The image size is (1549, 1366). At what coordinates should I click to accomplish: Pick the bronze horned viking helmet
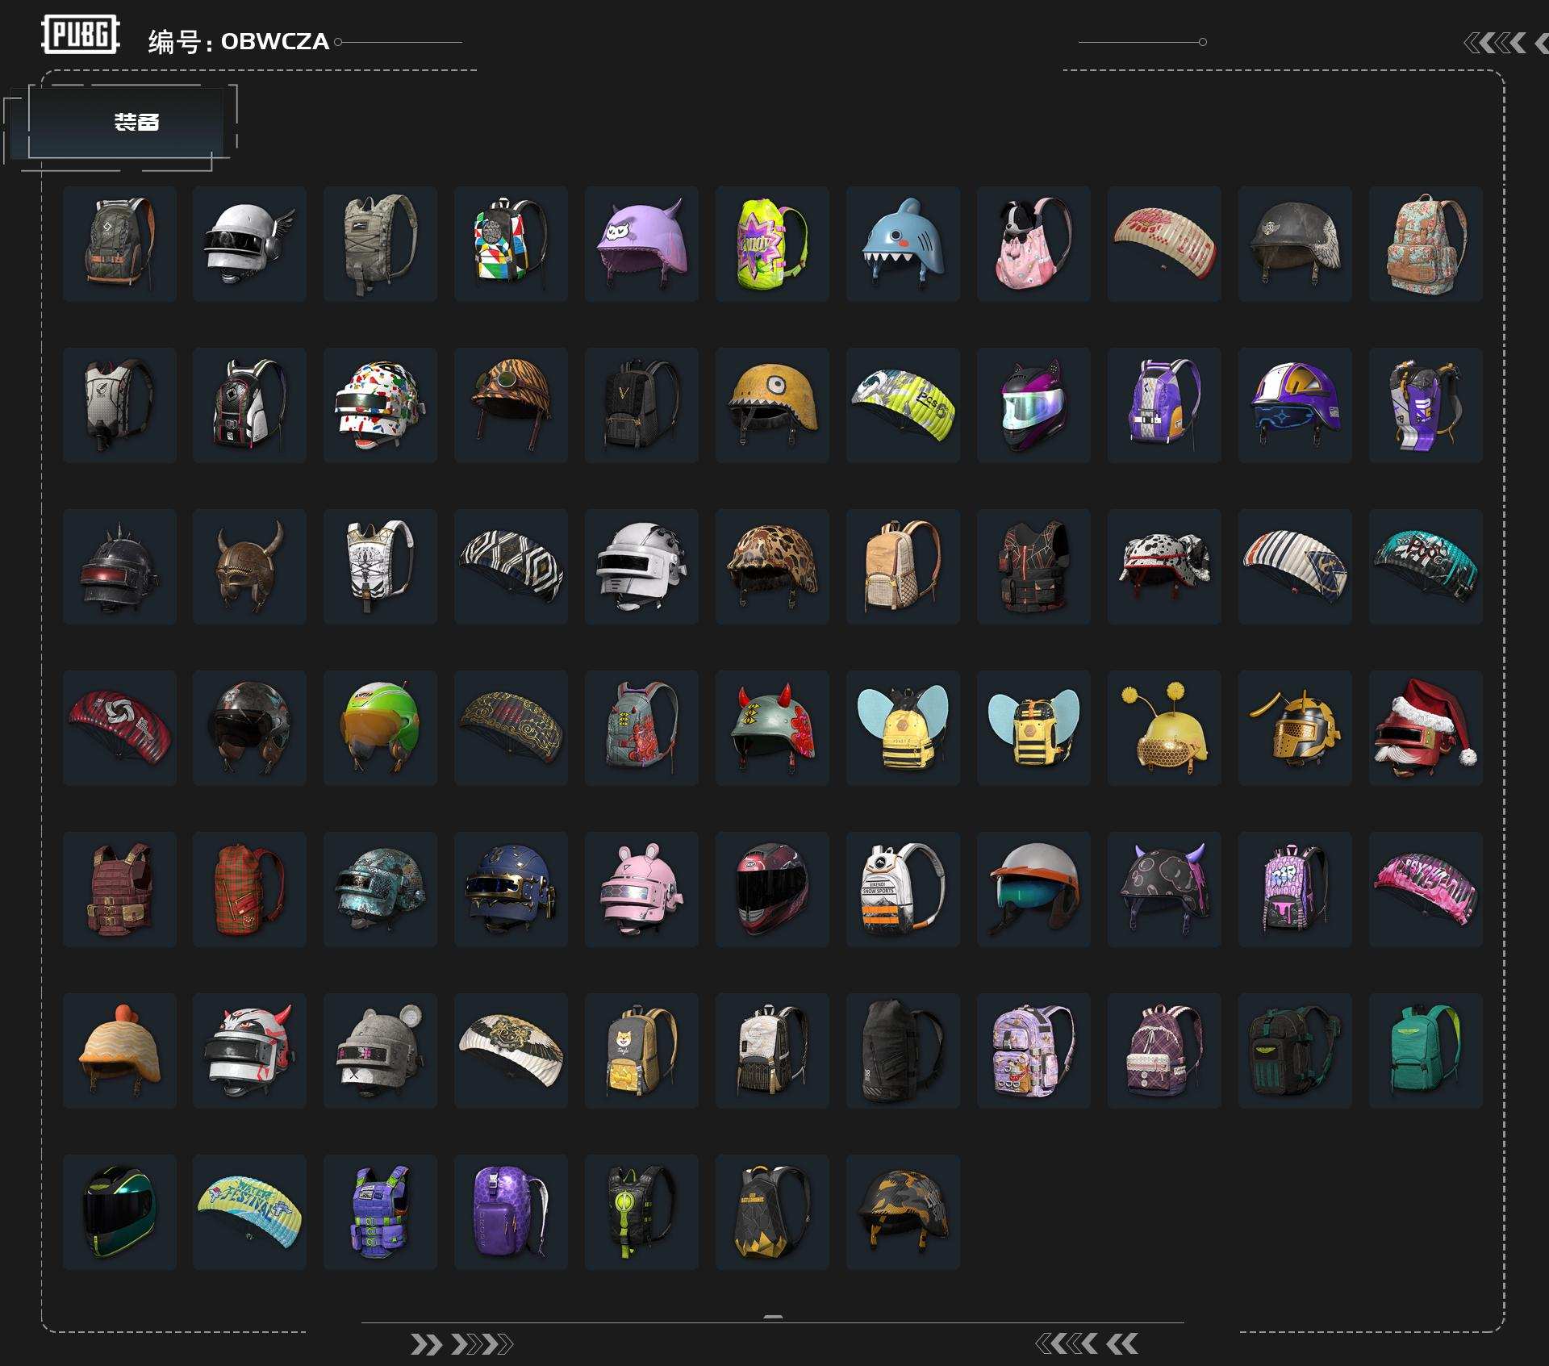249,566
